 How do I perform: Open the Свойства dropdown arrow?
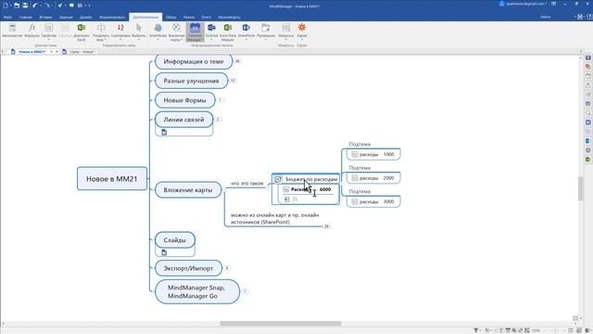(x=49, y=39)
